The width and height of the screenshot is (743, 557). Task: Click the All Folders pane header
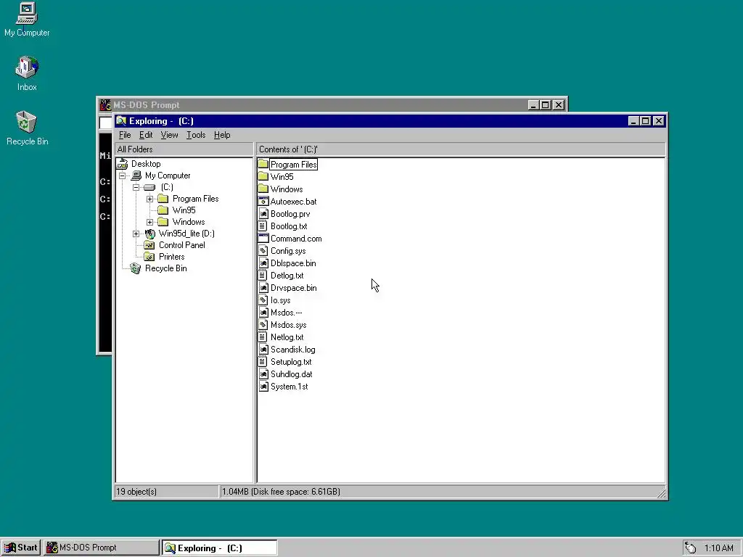[184, 149]
